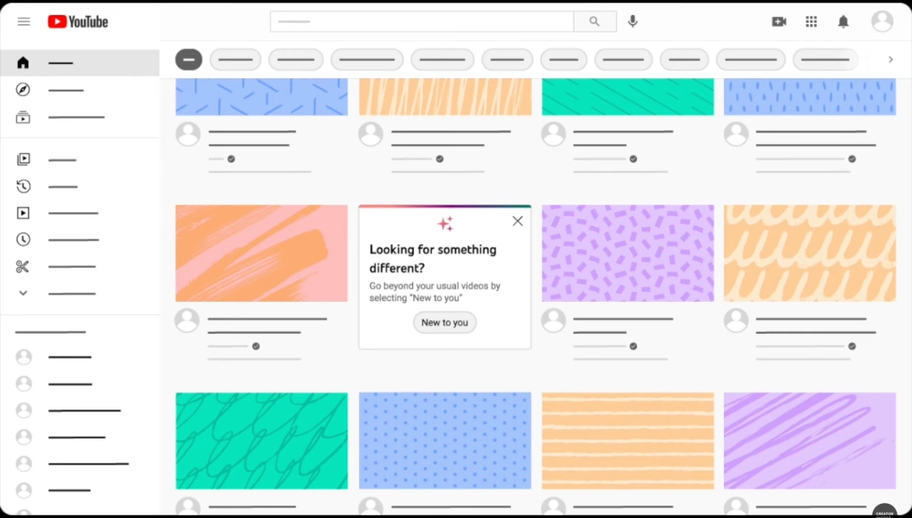Open the purple confetti pattern thumbnail
This screenshot has width=912, height=518.
628,253
